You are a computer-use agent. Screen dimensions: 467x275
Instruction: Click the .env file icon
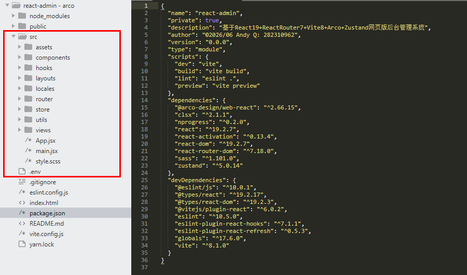click(22, 171)
